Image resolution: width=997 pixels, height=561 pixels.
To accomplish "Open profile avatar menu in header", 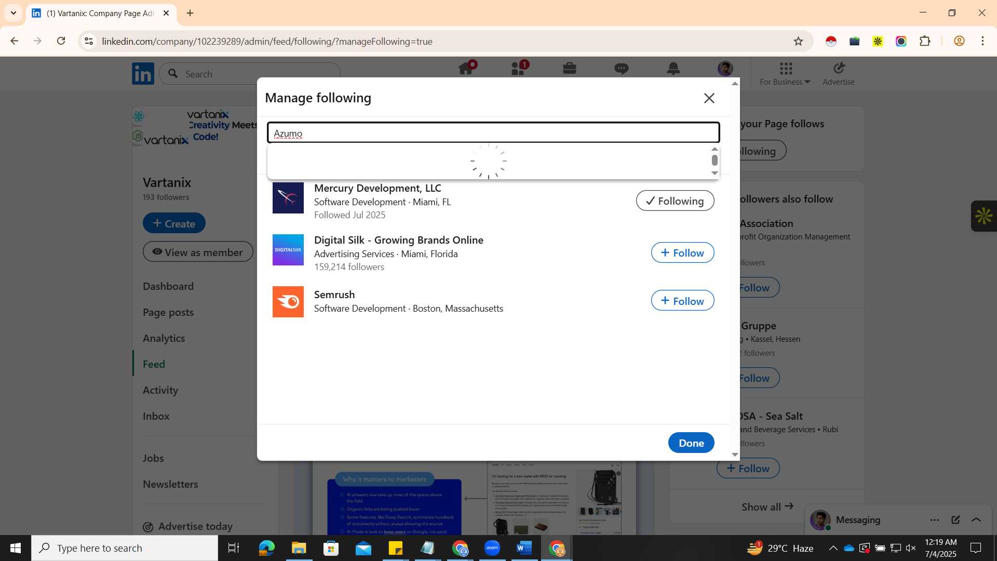I will pos(725,69).
